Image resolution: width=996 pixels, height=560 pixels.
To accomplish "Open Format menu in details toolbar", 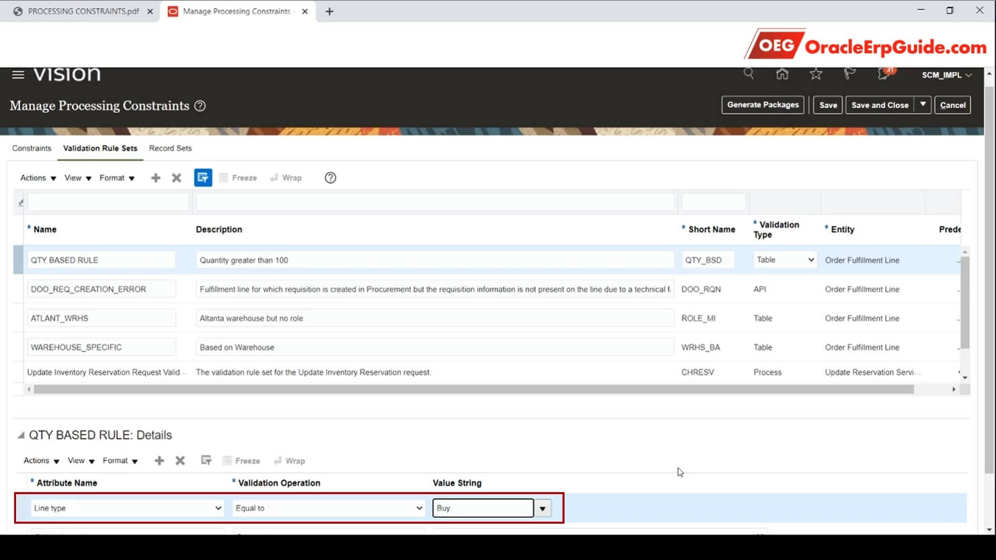I will tap(120, 461).
